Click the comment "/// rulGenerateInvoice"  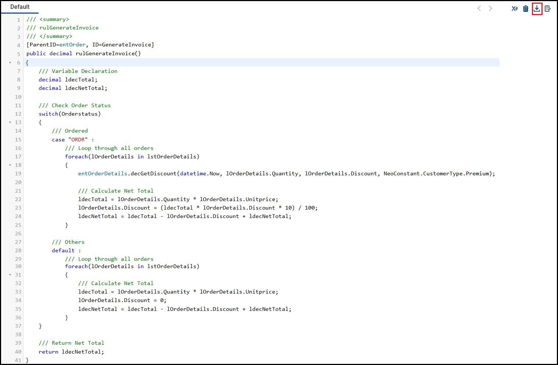pos(63,28)
